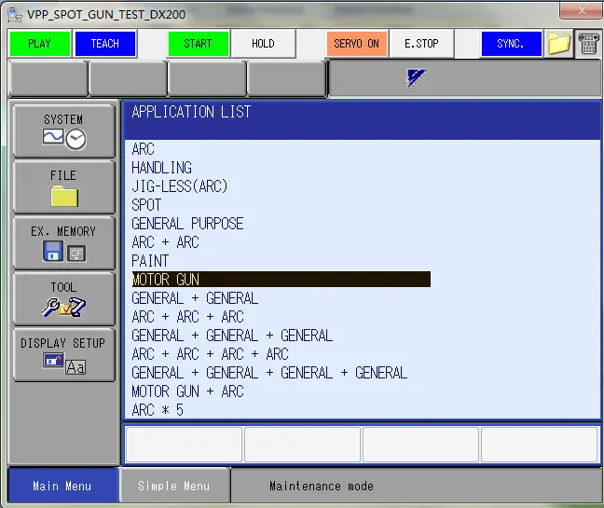
Task: Toggle PLAY mode button
Action: coord(39,44)
